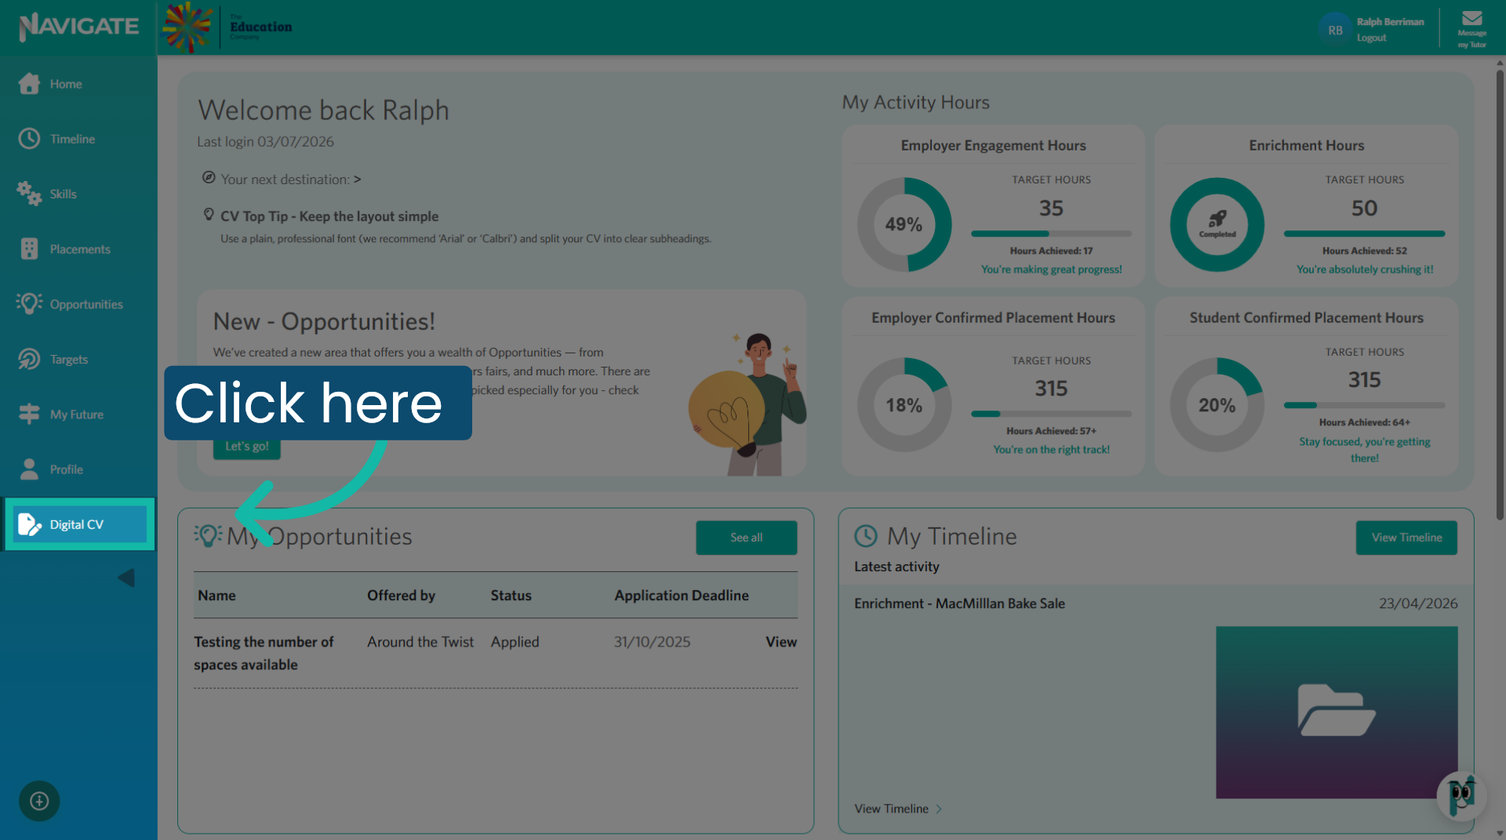The width and height of the screenshot is (1506, 840).
Task: Click the 31/10/2025 deadline cell
Action: click(x=652, y=642)
